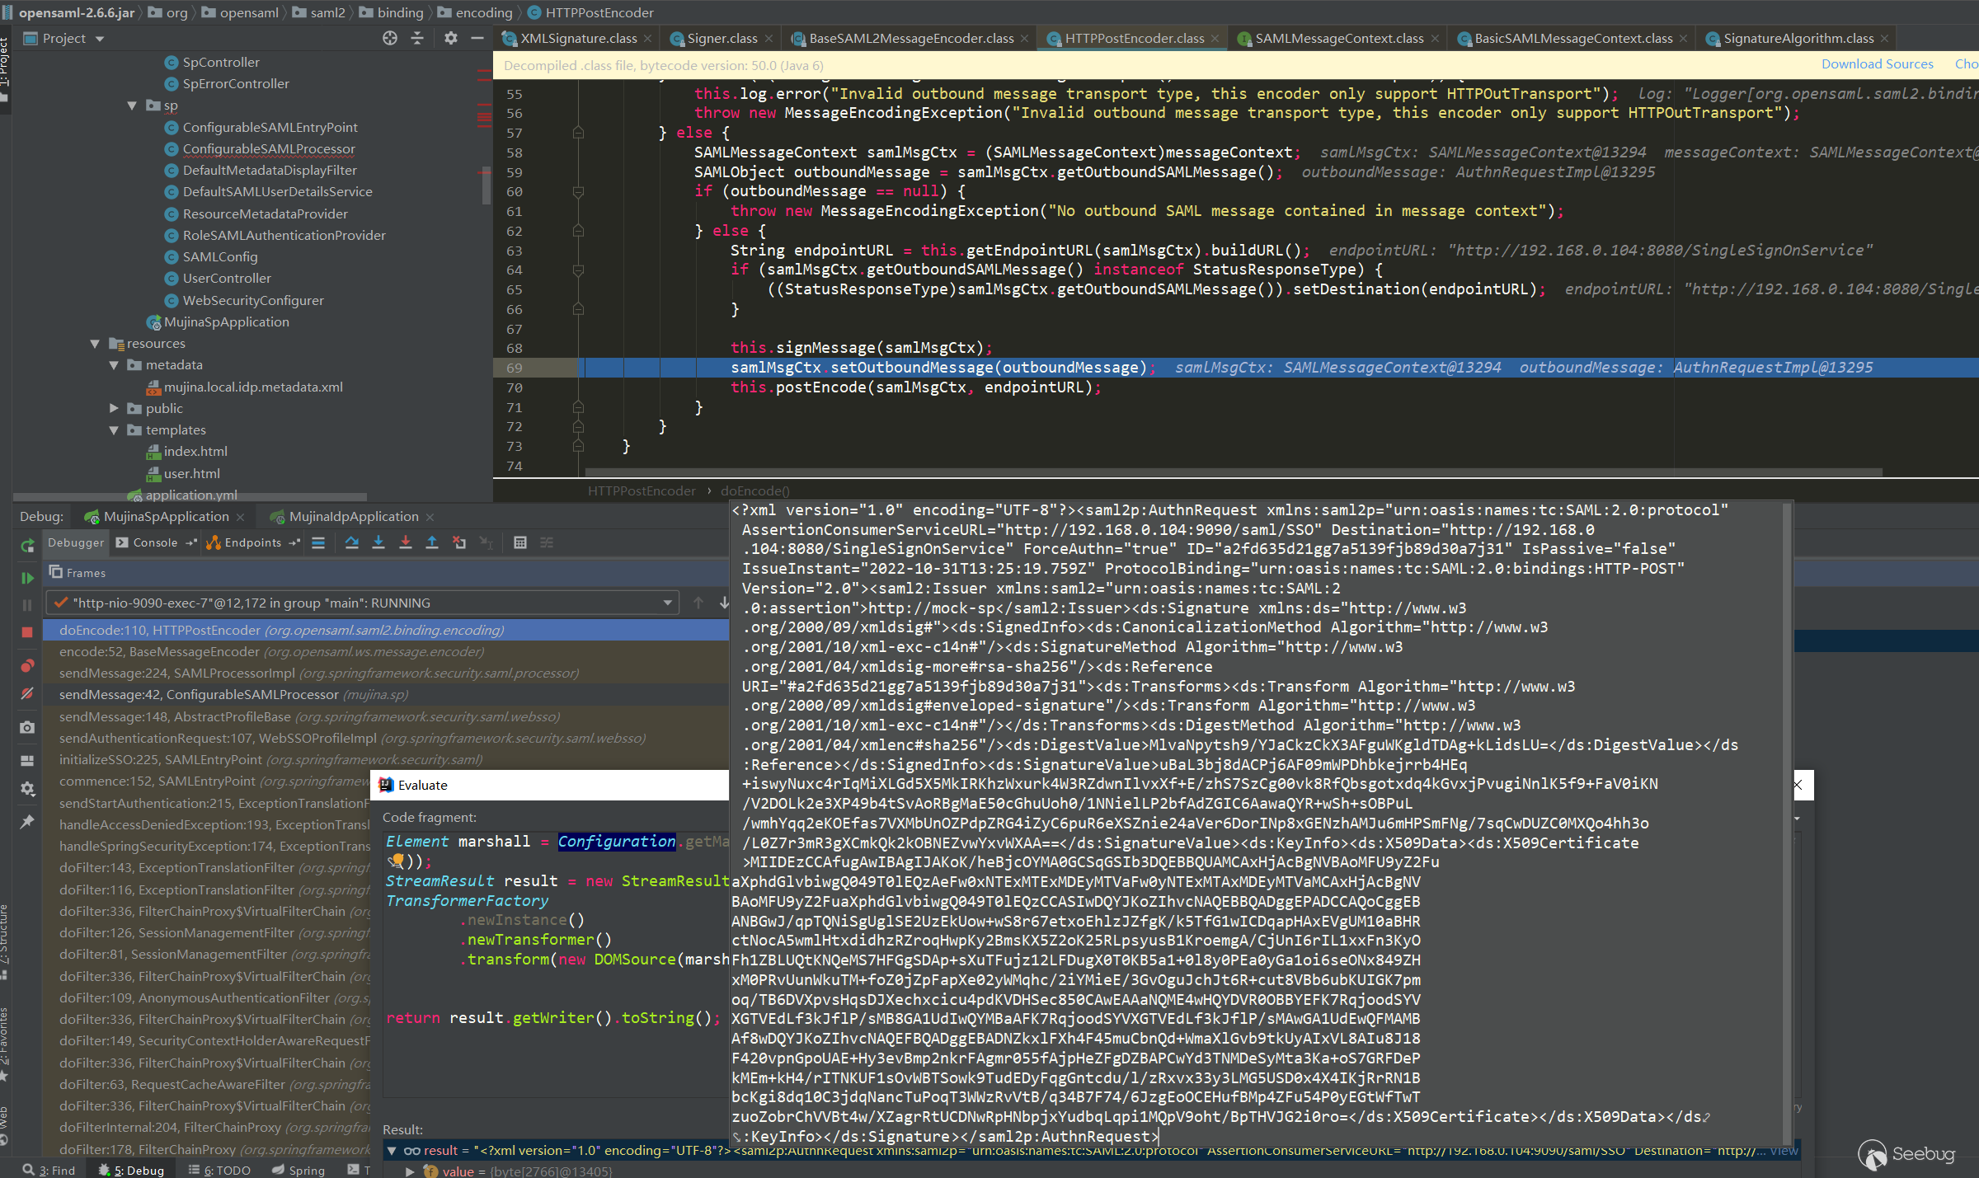Click the Evaluate Expression calculator icon
1979x1178 pixels.
pyautogui.click(x=520, y=542)
